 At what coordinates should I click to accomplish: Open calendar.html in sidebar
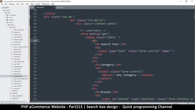tap(18, 37)
